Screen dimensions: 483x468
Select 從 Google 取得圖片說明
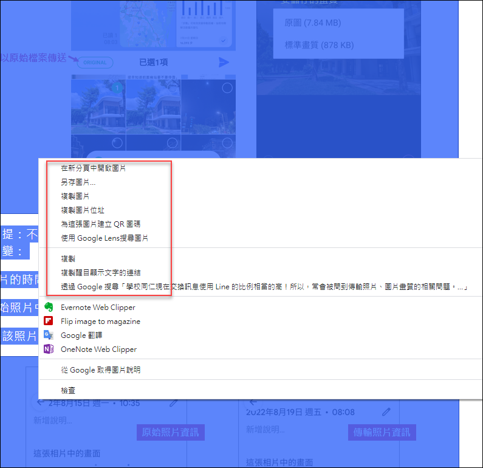coord(100,370)
